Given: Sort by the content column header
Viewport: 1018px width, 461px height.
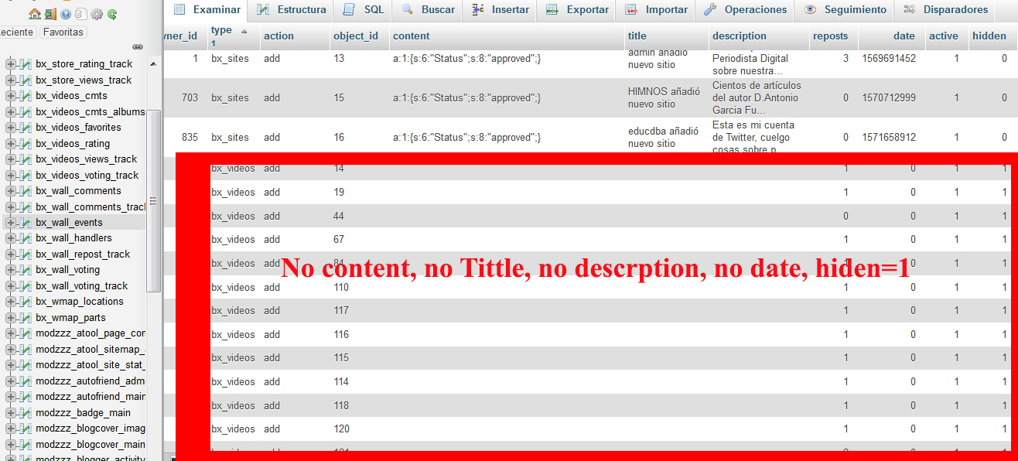Looking at the screenshot, I should pyautogui.click(x=411, y=36).
